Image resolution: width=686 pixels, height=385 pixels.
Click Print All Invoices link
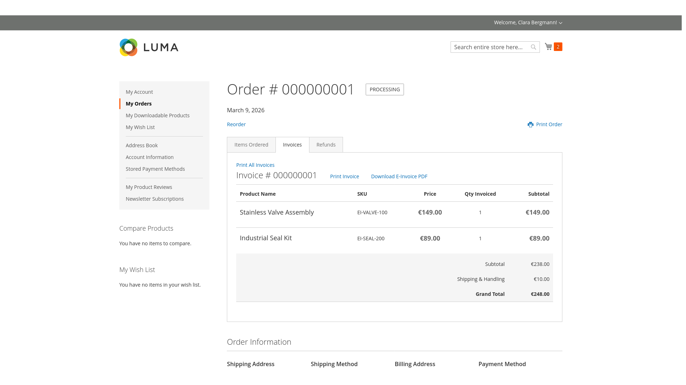click(255, 165)
